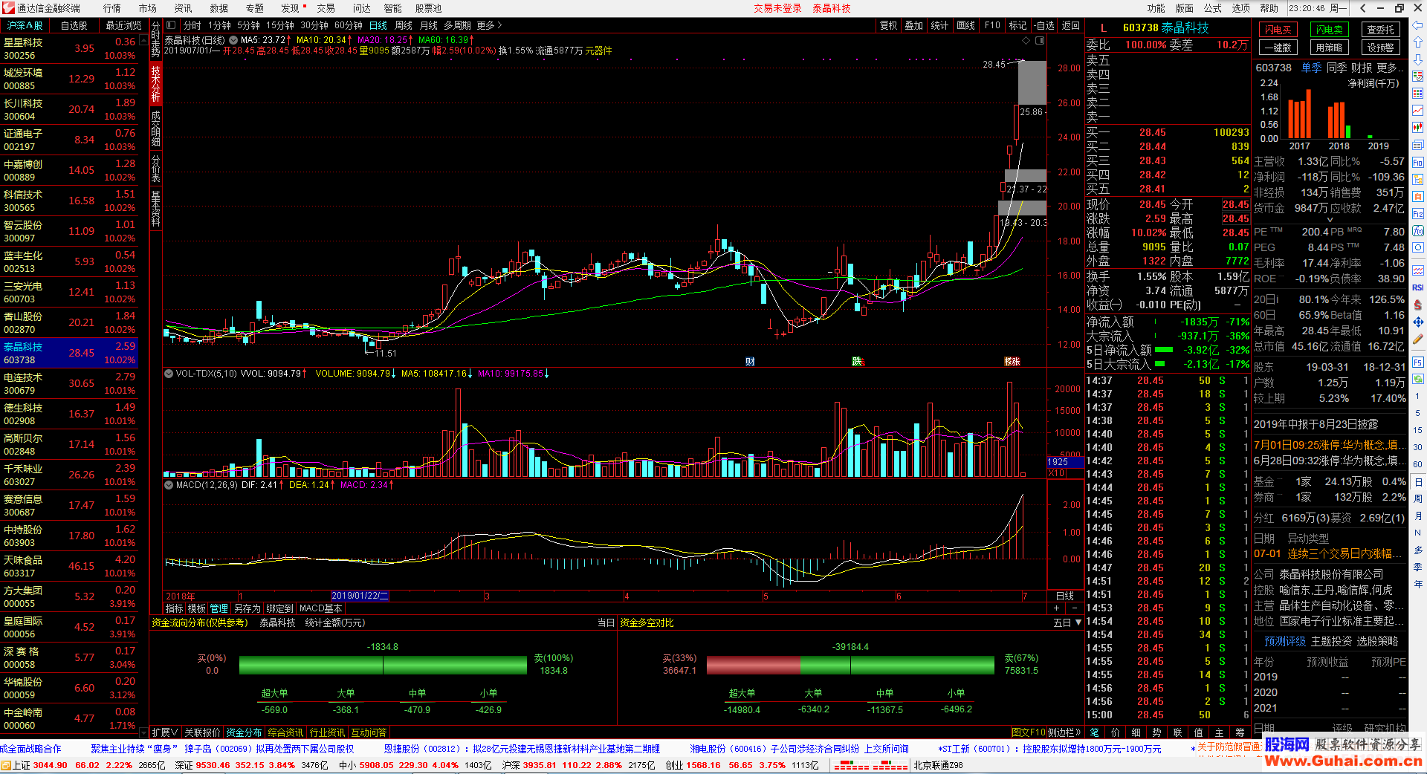The width and height of the screenshot is (1427, 774).
Task: Click the 设预警 button
Action: (x=1381, y=48)
